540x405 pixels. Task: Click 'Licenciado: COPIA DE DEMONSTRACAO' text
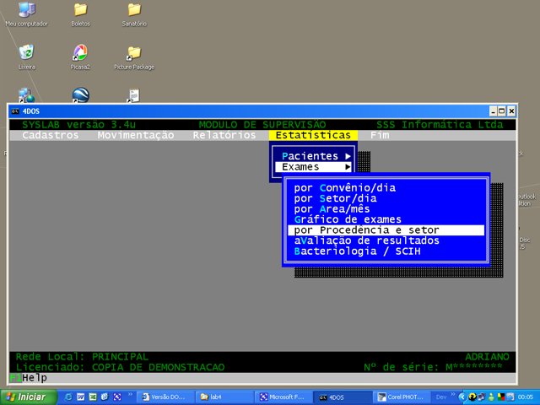point(120,367)
